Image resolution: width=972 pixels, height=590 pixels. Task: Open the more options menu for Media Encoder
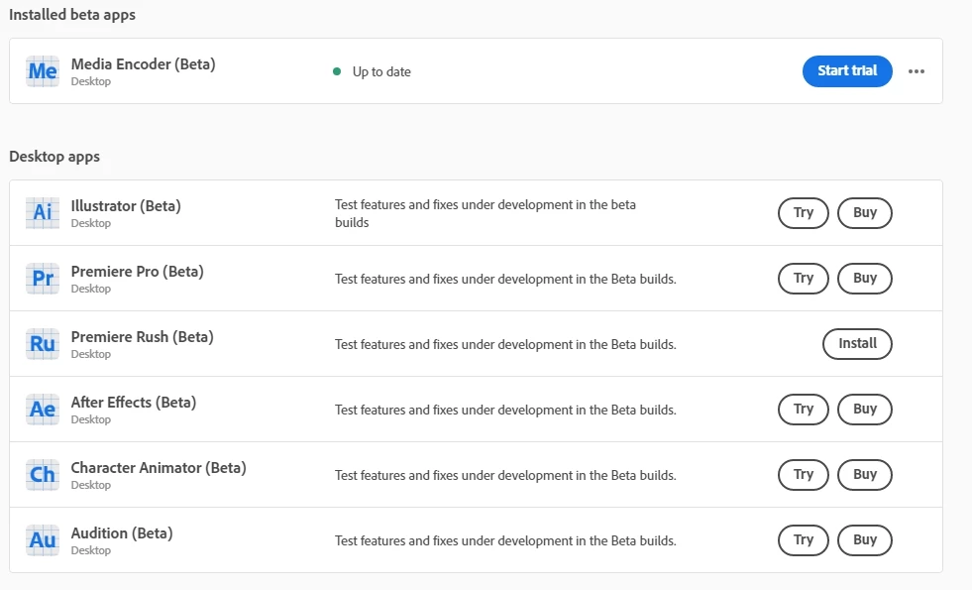coord(917,71)
